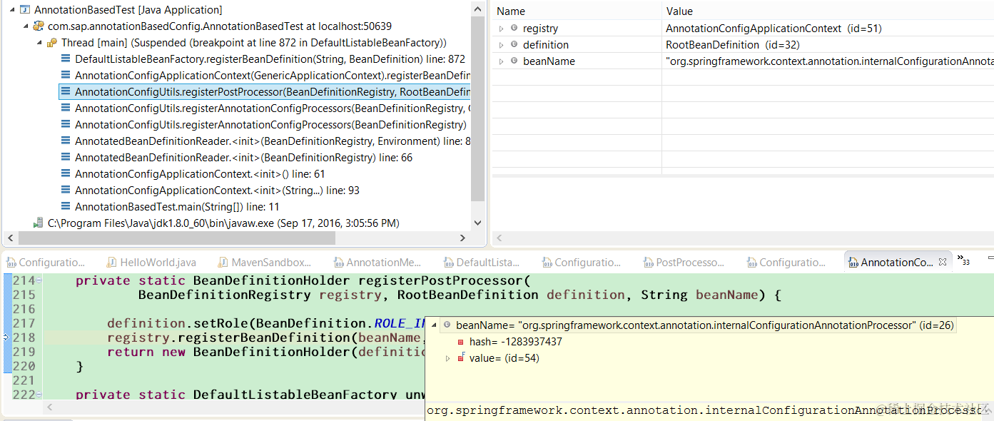This screenshot has width=994, height=421.
Task: Click the hash field icon in hover popup
Action: pyautogui.click(x=461, y=342)
